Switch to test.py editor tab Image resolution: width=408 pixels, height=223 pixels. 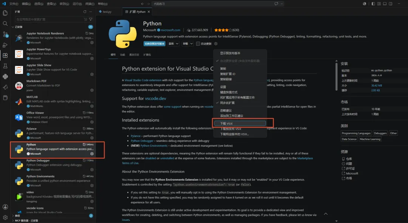[x=107, y=12]
